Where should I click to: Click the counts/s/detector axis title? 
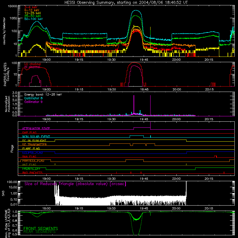4,31
